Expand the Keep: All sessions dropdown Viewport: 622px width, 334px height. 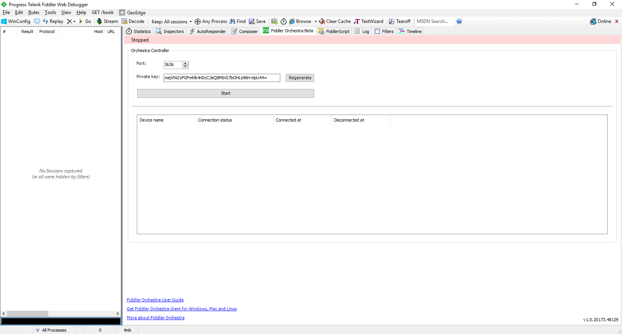(190, 22)
